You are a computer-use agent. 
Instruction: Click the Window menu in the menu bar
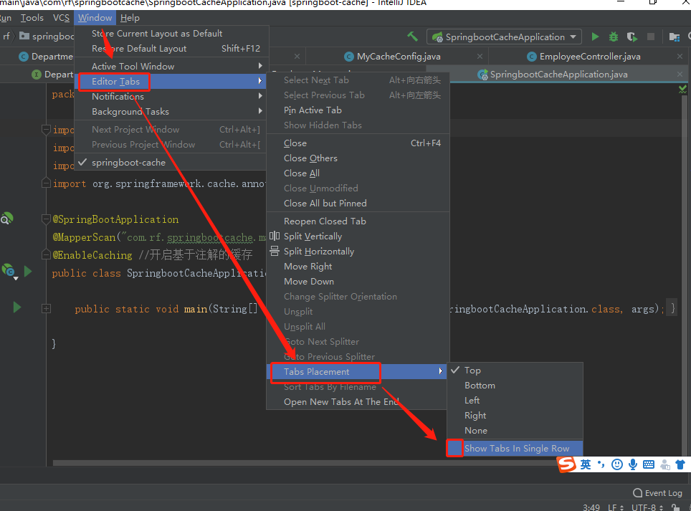[95, 18]
